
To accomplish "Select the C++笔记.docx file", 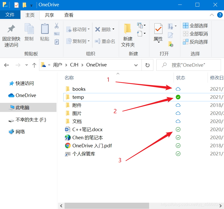I will point(84,130).
